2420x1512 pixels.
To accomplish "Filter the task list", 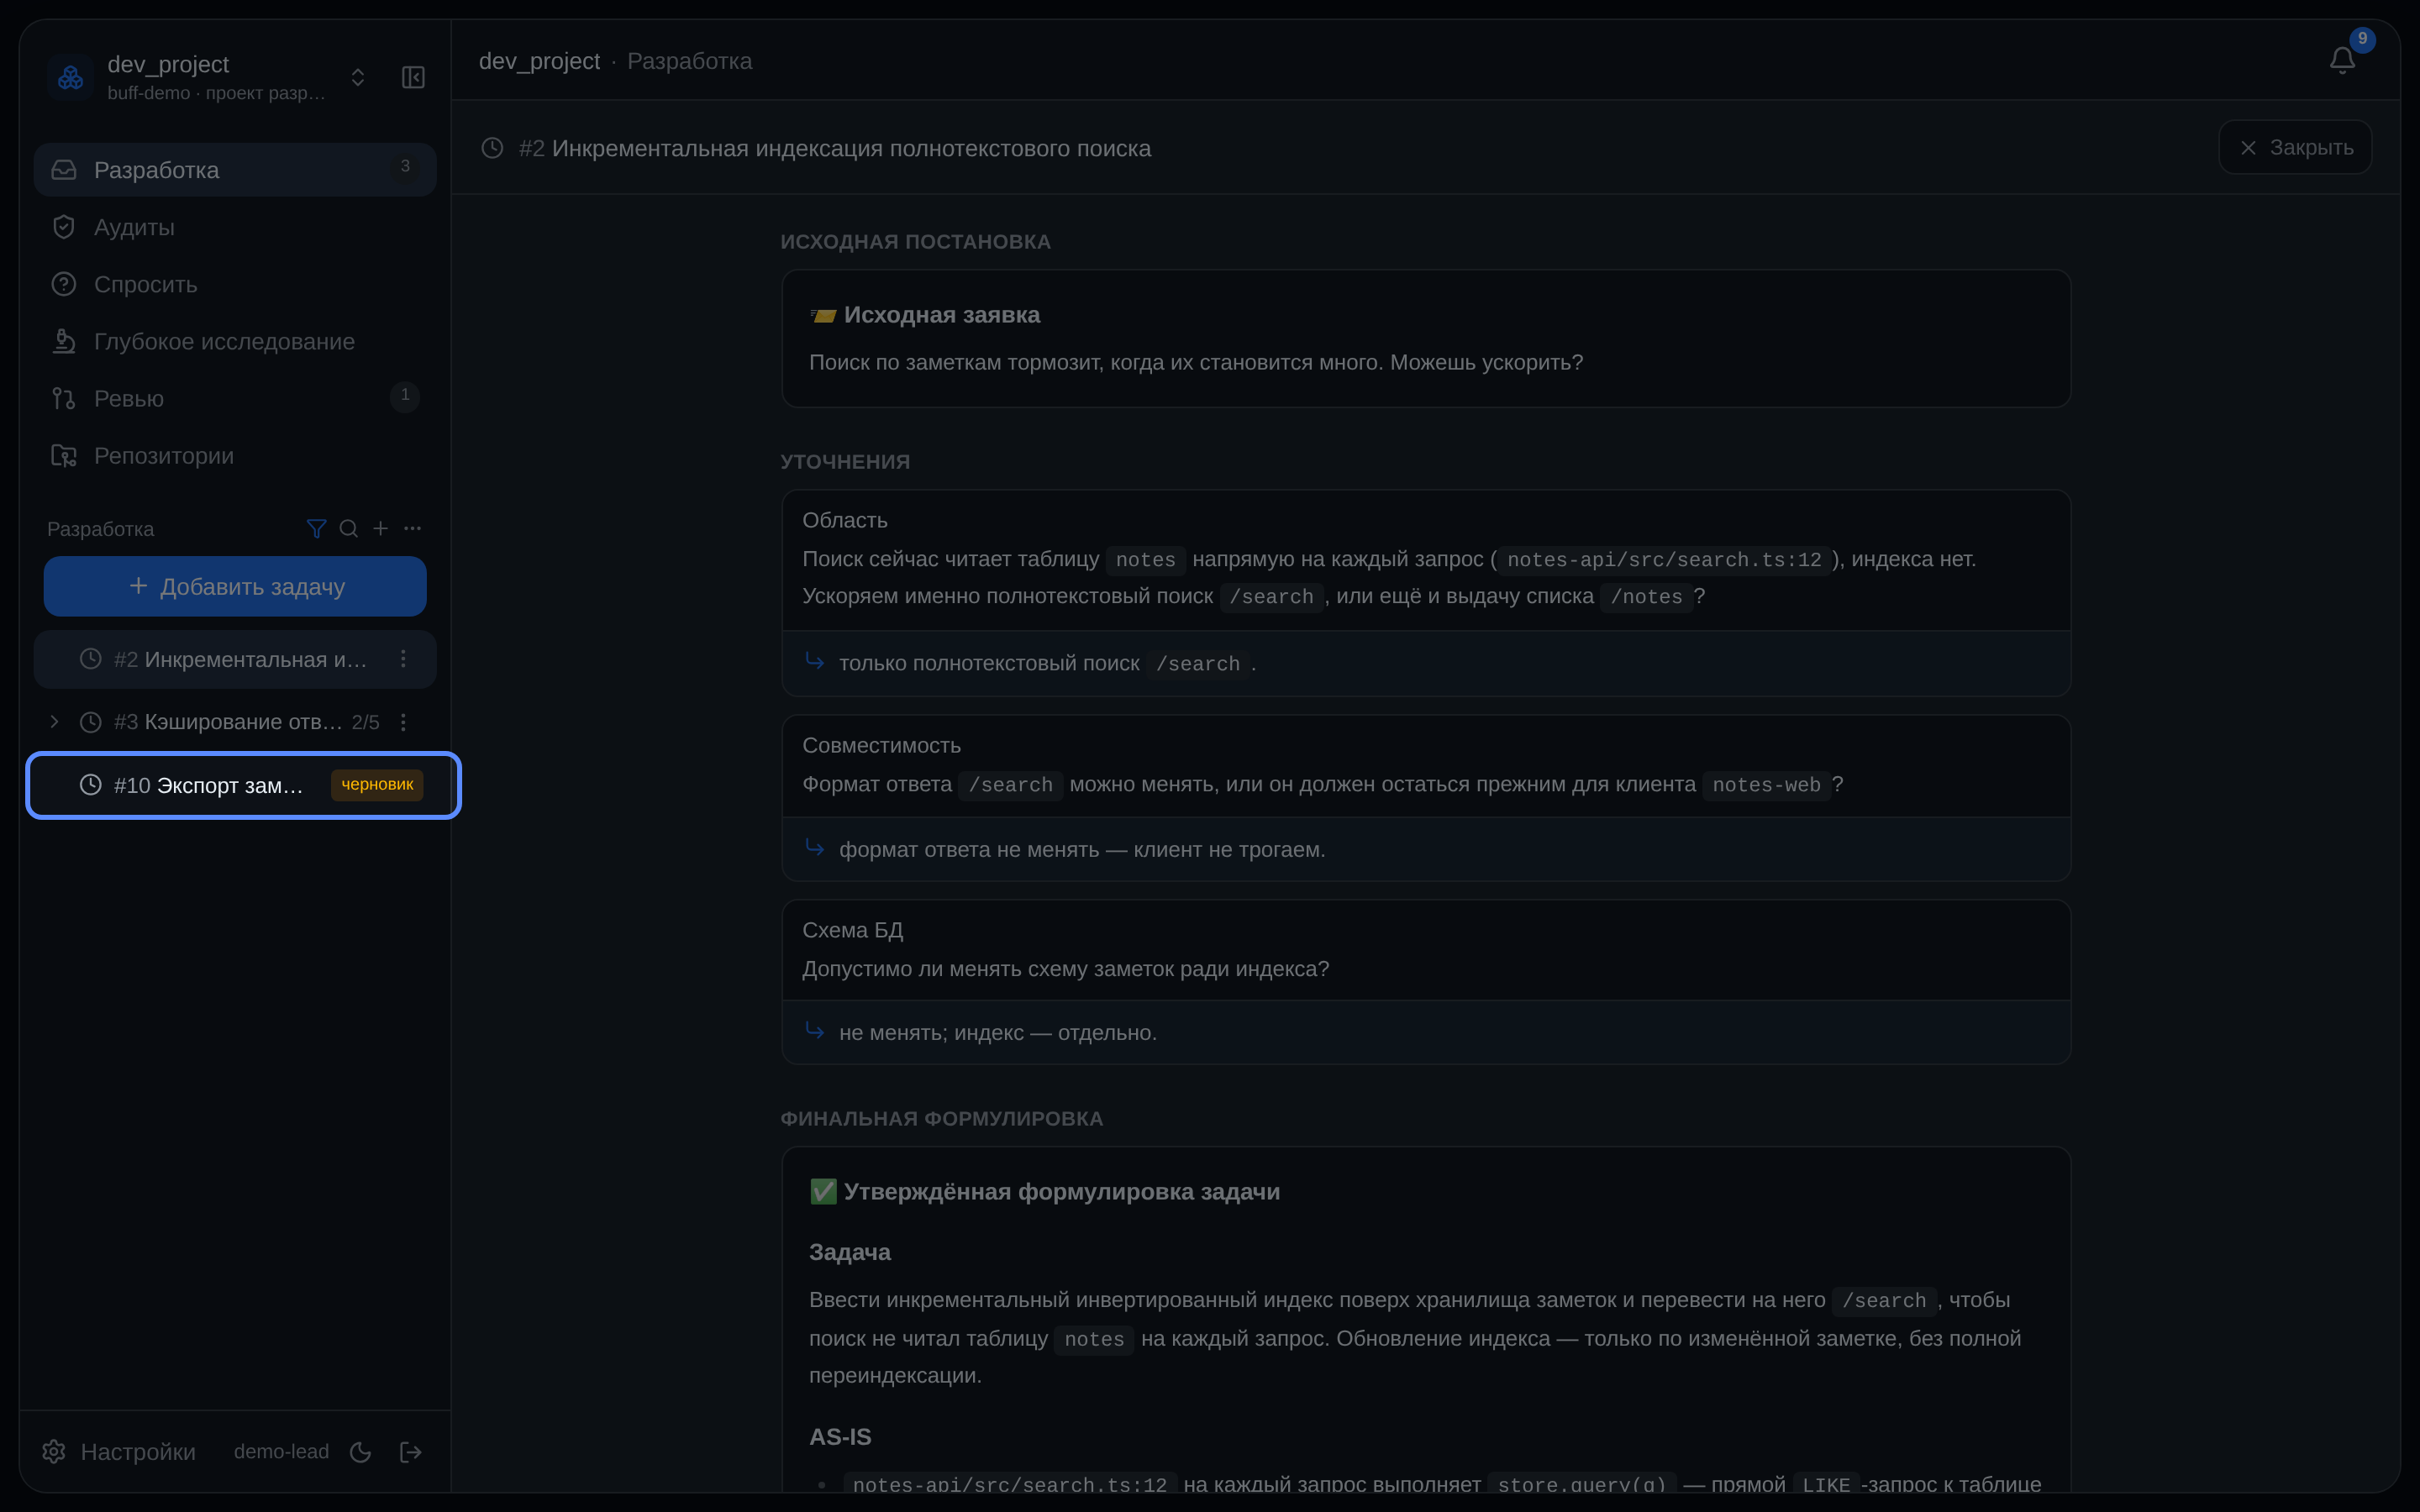I will click(x=316, y=528).
